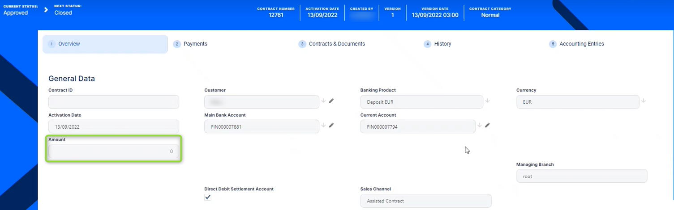Open the Banking Product dropdown arrow
674x210 pixels.
click(488, 101)
